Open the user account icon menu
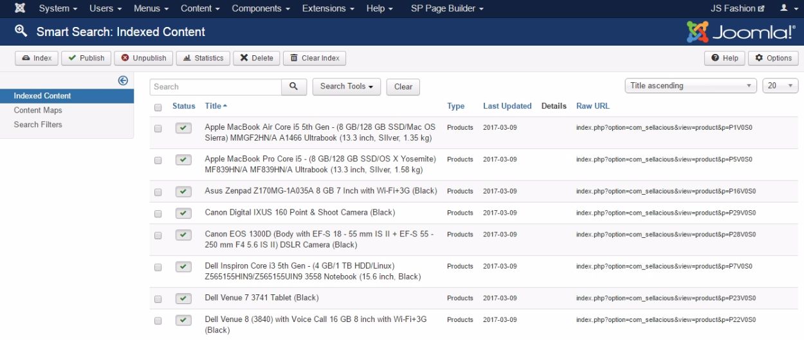The image size is (804, 340). [x=787, y=8]
